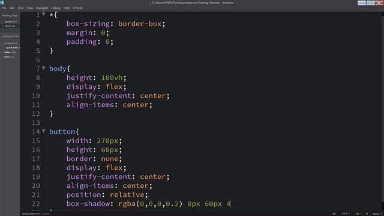Open quick-edit file in screenshots folder
The image size is (384, 216).
coord(13,47)
